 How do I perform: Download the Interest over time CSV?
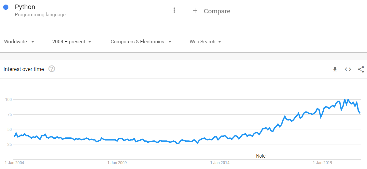335,69
